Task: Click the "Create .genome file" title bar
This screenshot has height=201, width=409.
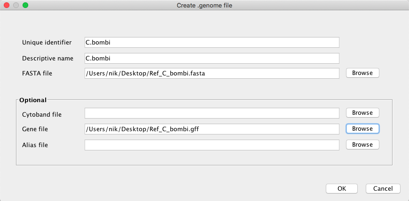Action: coord(204,5)
